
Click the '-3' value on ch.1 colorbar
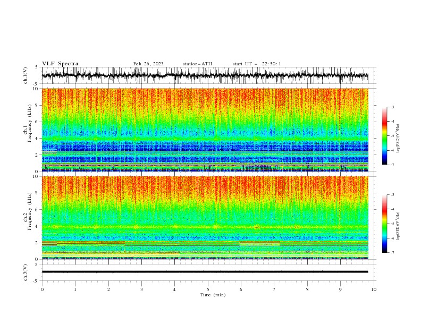[x=392, y=107]
